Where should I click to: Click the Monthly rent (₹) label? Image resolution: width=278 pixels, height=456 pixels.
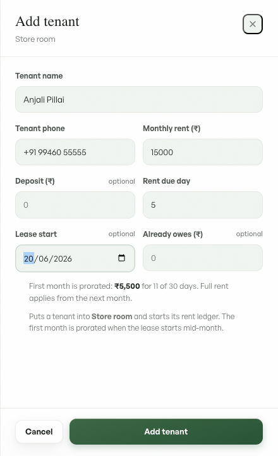[x=171, y=128]
